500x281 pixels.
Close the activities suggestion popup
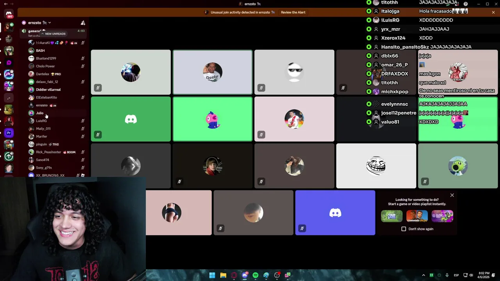[452, 195]
